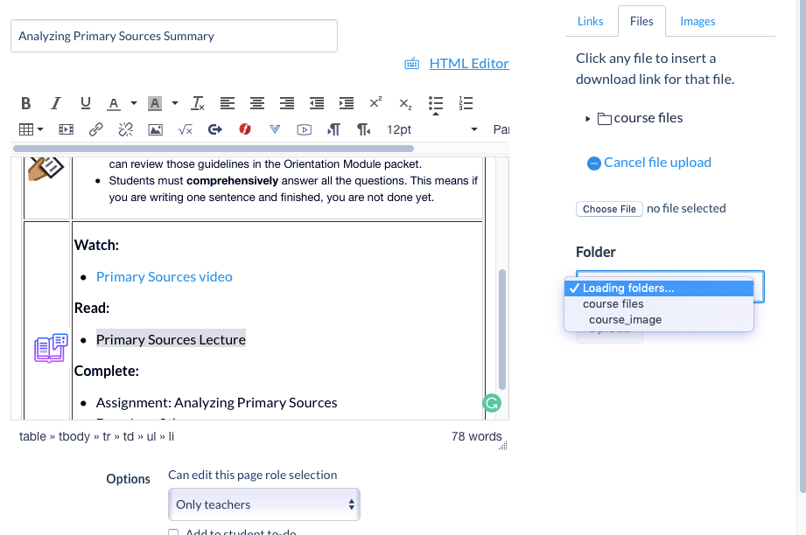Open the math equation editor
806x535 pixels.
(x=186, y=129)
